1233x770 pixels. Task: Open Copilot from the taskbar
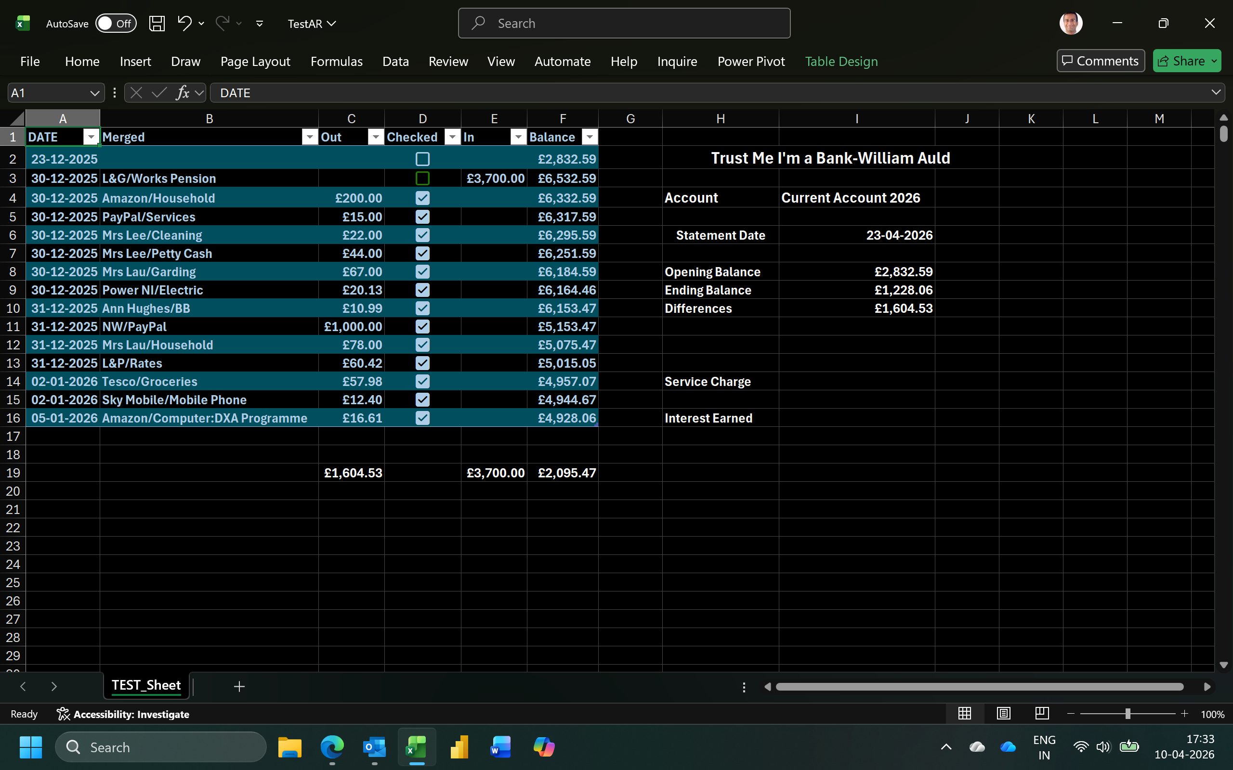(543, 746)
